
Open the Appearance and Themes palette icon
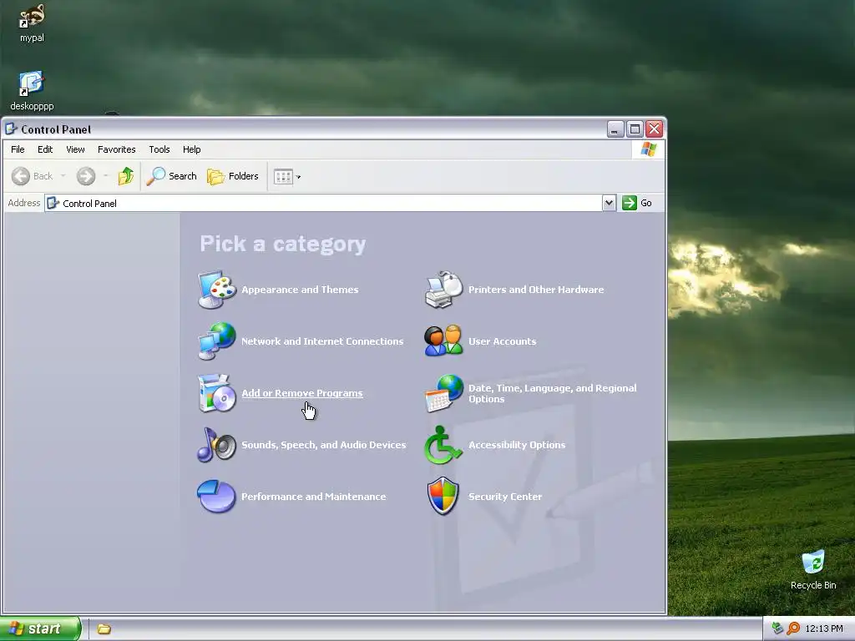(x=216, y=290)
